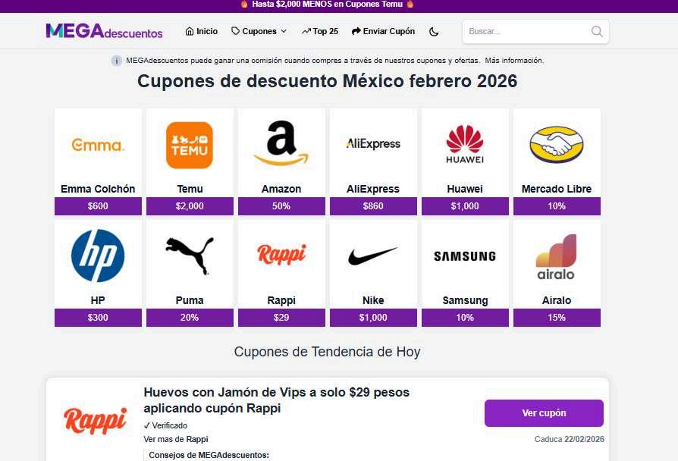
Task: Click the Puma 20% badge
Action: click(x=190, y=318)
